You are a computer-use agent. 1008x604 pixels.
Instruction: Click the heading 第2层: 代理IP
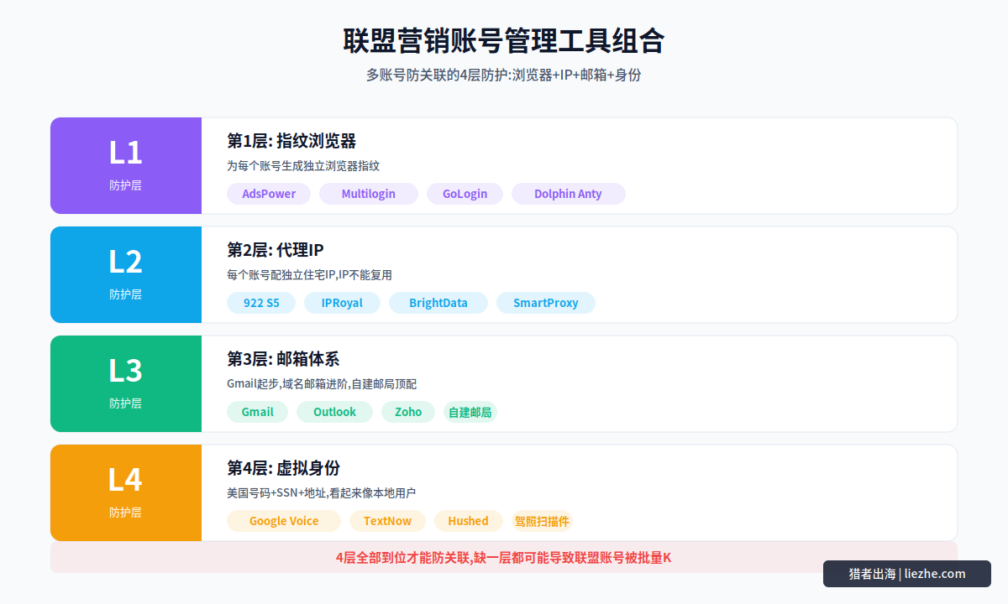pyautogui.click(x=276, y=250)
